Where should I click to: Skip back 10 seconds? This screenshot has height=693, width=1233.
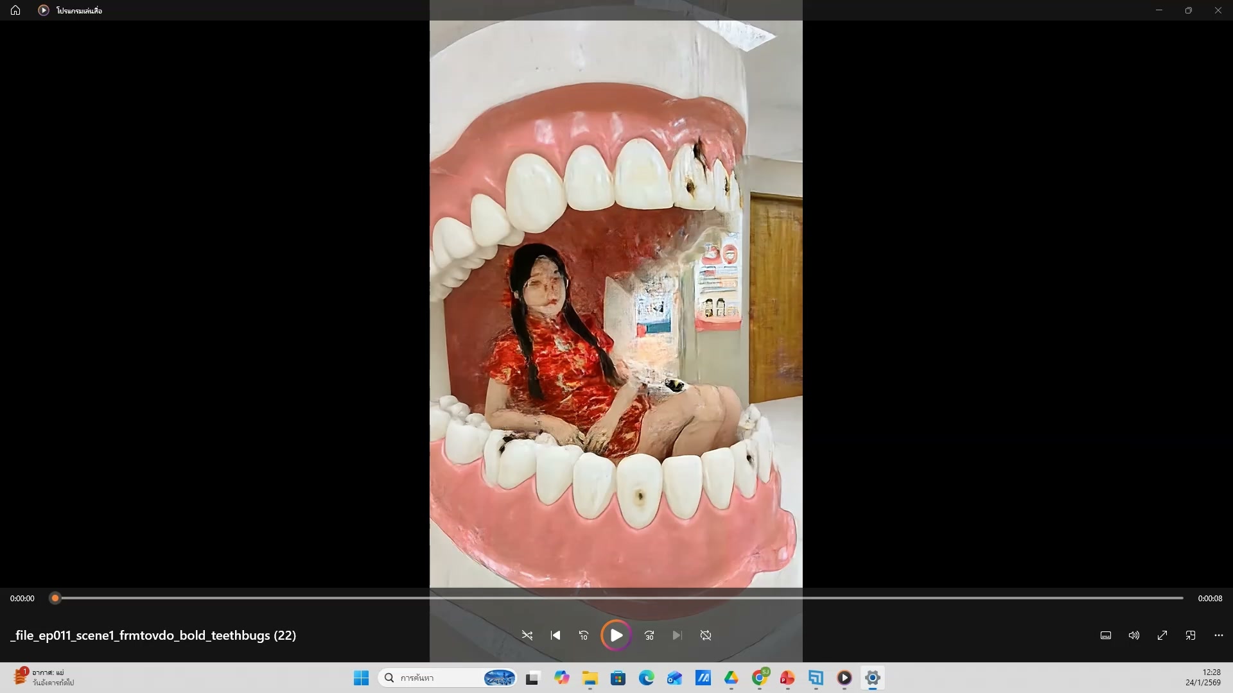(x=584, y=635)
